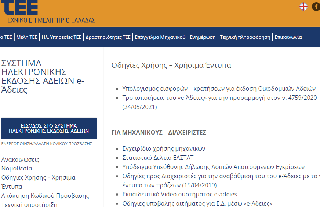The image size is (320, 207).
Task: Click 'ΕΙΣΟΔΟΣ ΣΤΟ ΣΥΣΤΗΜΑ ΗΛΕΚΤΡΟΝΙΚΗΣ ΕΚΔΟΣΗΣ ΑΔΕΙΩΝ' button
Action: coord(49,128)
